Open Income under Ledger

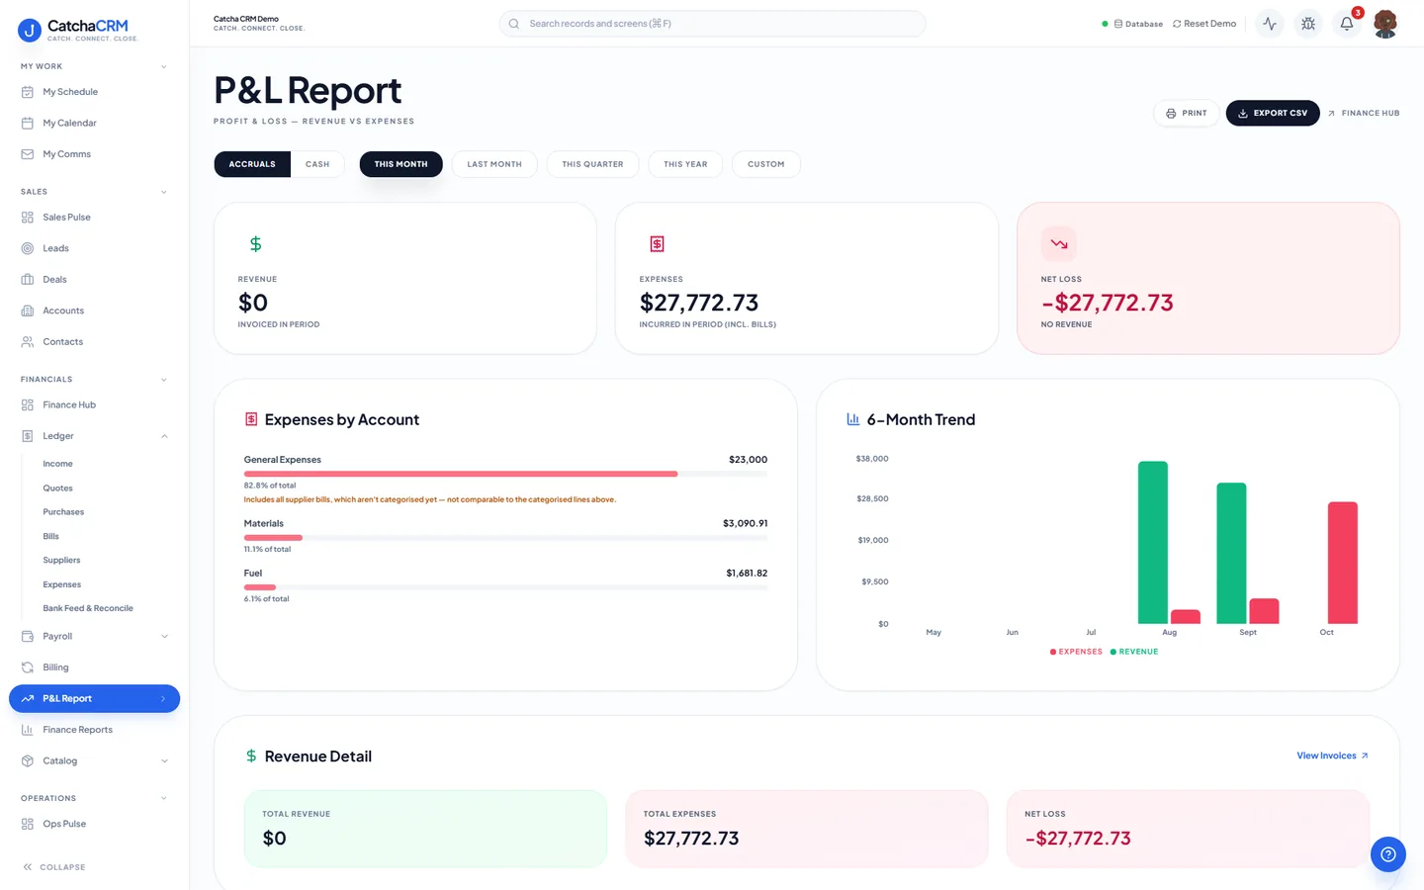(x=57, y=464)
